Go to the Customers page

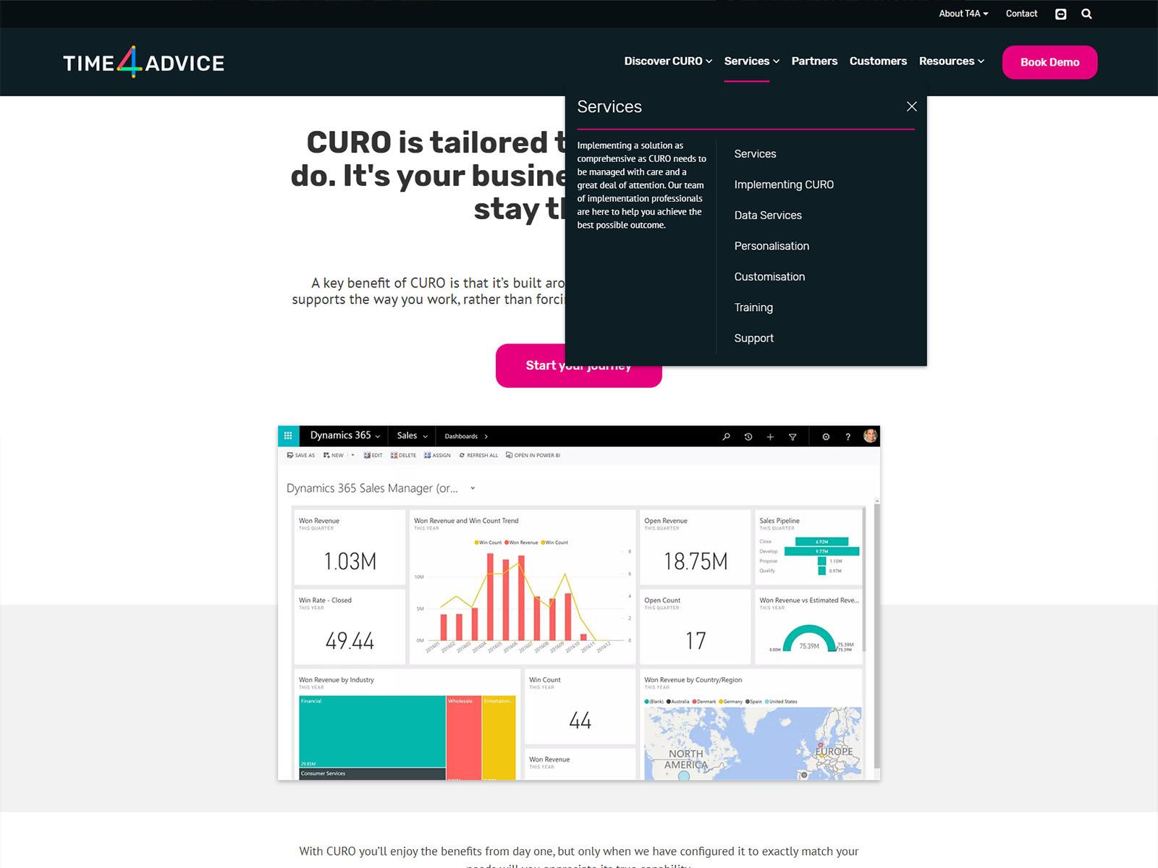[878, 61]
